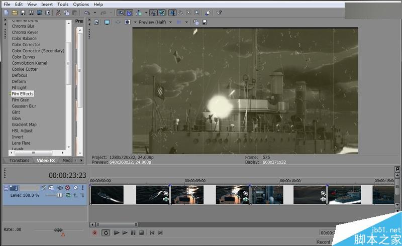The image size is (402, 246).
Task: Open the undo history dropdown arrow
Action: 94,13
